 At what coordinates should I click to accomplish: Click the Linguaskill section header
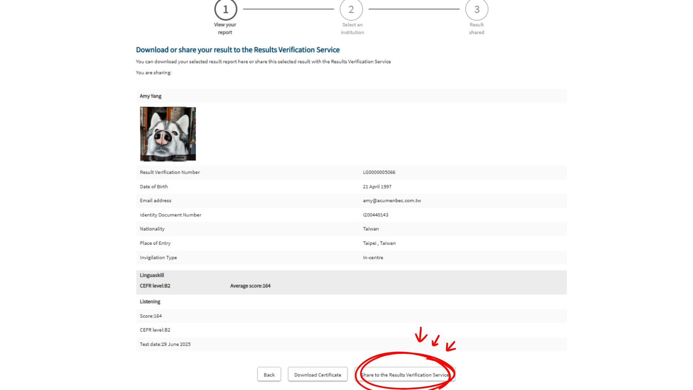click(x=152, y=275)
